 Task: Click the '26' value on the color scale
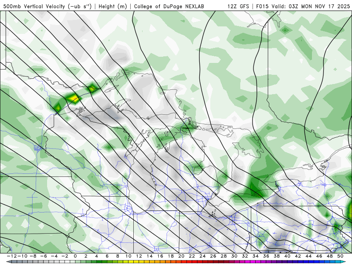click(213, 256)
